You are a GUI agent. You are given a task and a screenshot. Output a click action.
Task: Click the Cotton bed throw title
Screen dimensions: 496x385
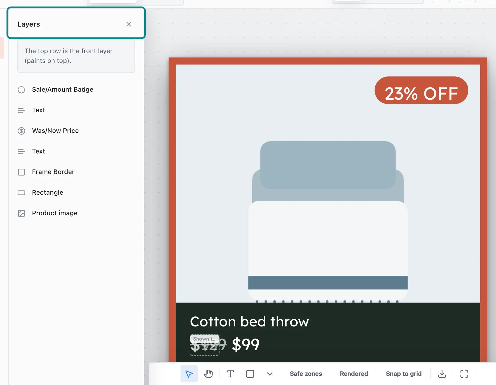pyautogui.click(x=249, y=322)
